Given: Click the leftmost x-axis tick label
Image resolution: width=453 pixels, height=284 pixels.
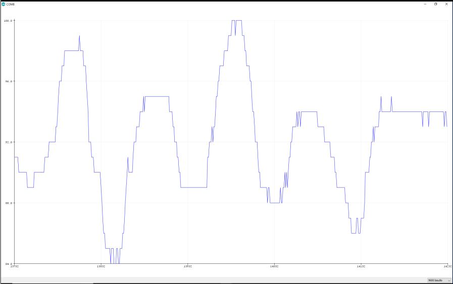Looking at the screenshot, I should pyautogui.click(x=15, y=267).
